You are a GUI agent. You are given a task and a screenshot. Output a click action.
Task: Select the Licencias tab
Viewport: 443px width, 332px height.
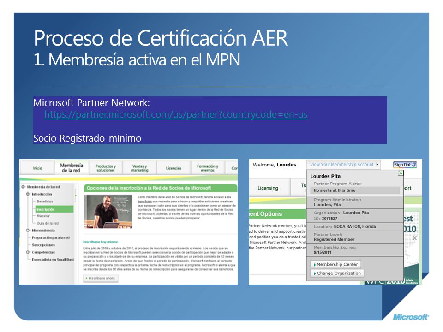[174, 168]
